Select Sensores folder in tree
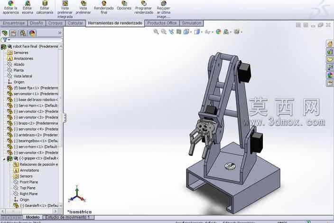334x223 pixels. pos(18,52)
